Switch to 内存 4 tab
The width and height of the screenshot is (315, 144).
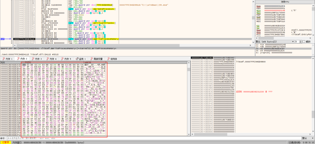(x=52, y=59)
